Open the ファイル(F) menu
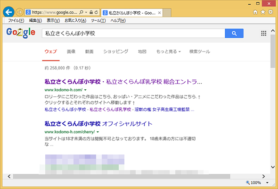This screenshot has height=189, width=278. coord(16,21)
